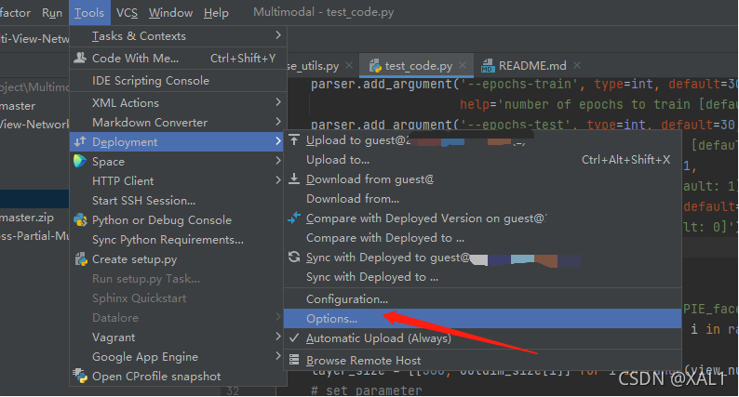Click the Deployment arrows icon
Screen dimensions: 739x397
[80, 141]
